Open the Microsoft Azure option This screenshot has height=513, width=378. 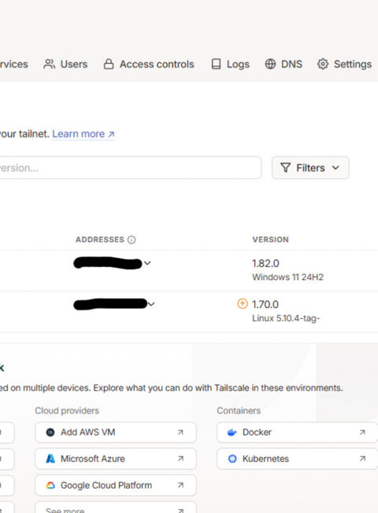[x=116, y=459]
